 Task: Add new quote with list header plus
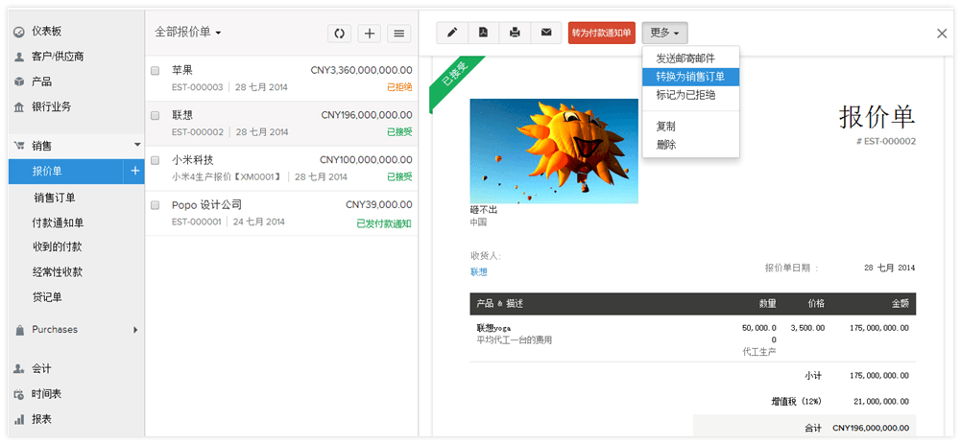(370, 34)
